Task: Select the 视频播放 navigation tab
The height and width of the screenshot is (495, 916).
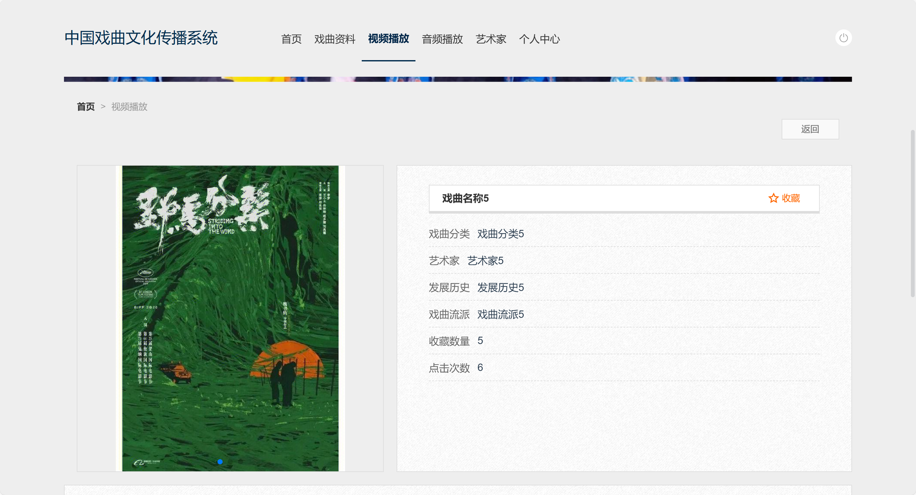Action: tap(388, 39)
